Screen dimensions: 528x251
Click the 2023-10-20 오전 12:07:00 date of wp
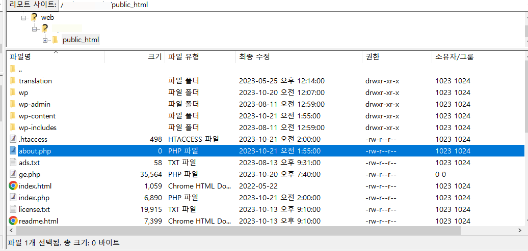[281, 92]
